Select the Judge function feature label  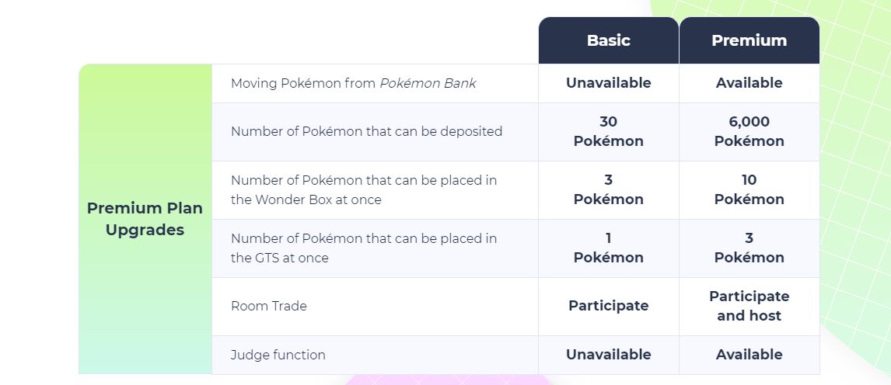pos(278,355)
